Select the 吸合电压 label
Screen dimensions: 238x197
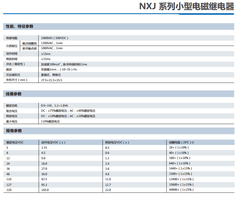point(12,111)
